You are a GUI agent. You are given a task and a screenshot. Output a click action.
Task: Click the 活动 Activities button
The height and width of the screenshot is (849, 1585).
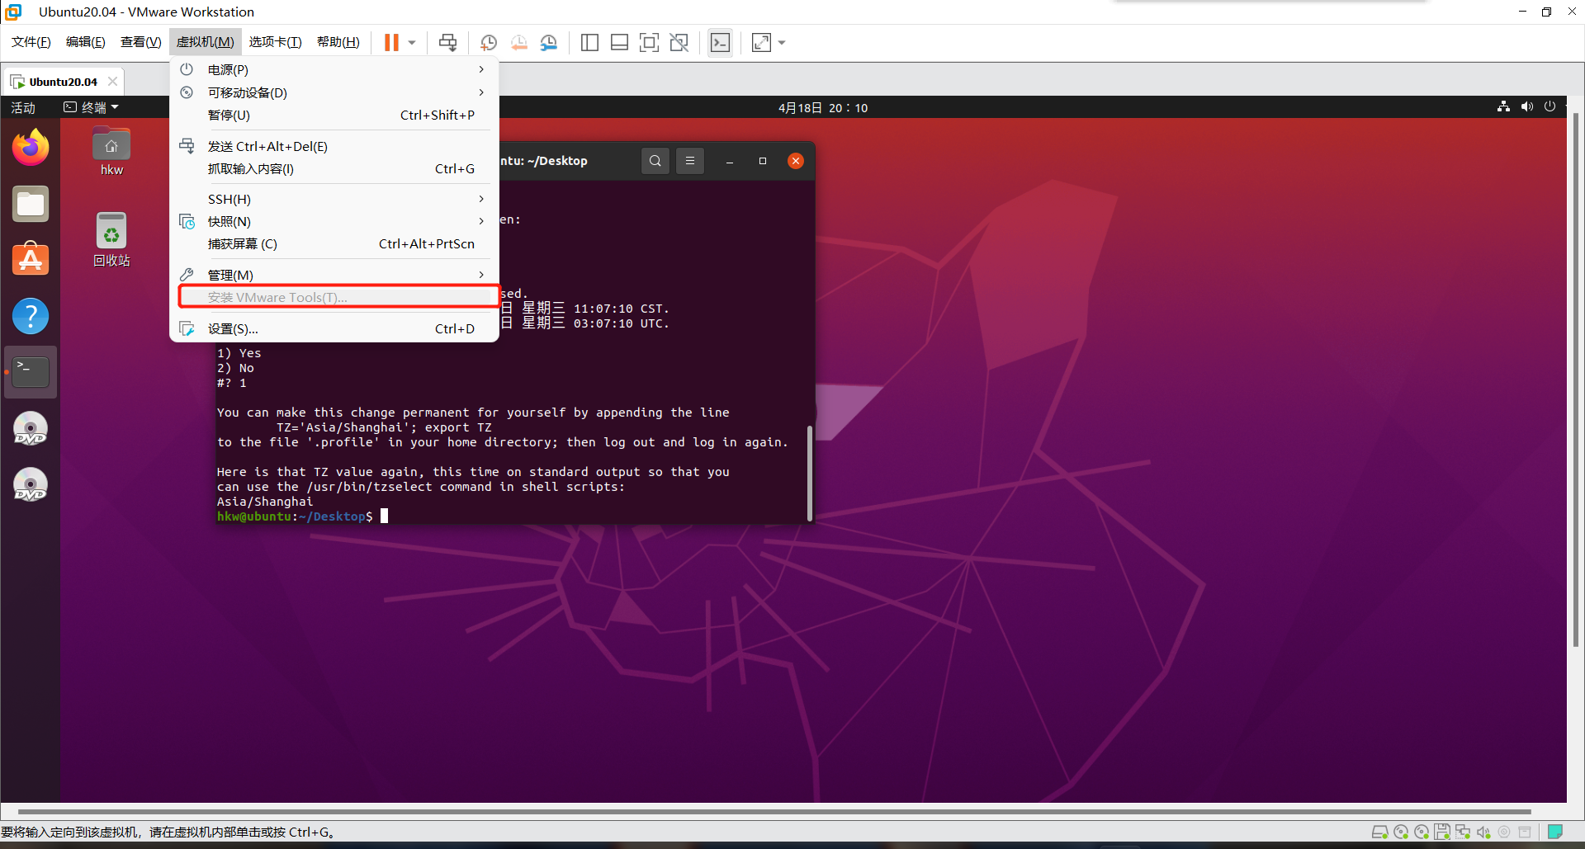(x=23, y=108)
